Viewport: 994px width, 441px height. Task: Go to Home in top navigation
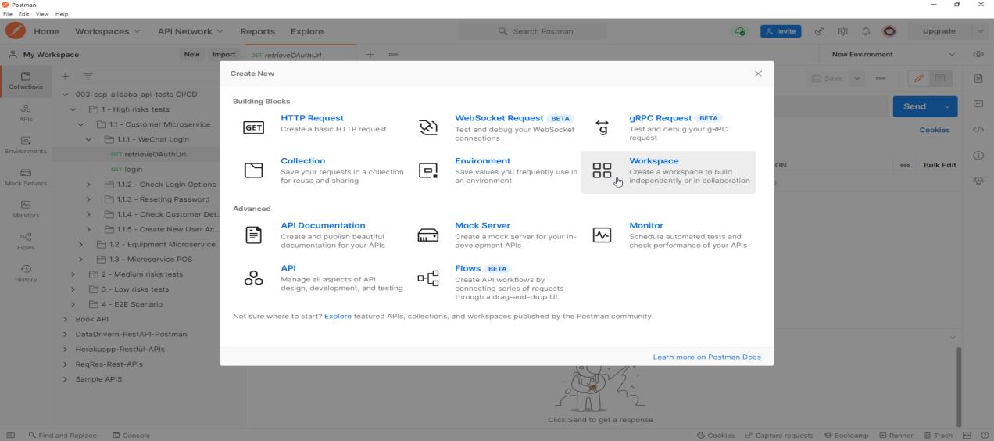click(x=46, y=31)
